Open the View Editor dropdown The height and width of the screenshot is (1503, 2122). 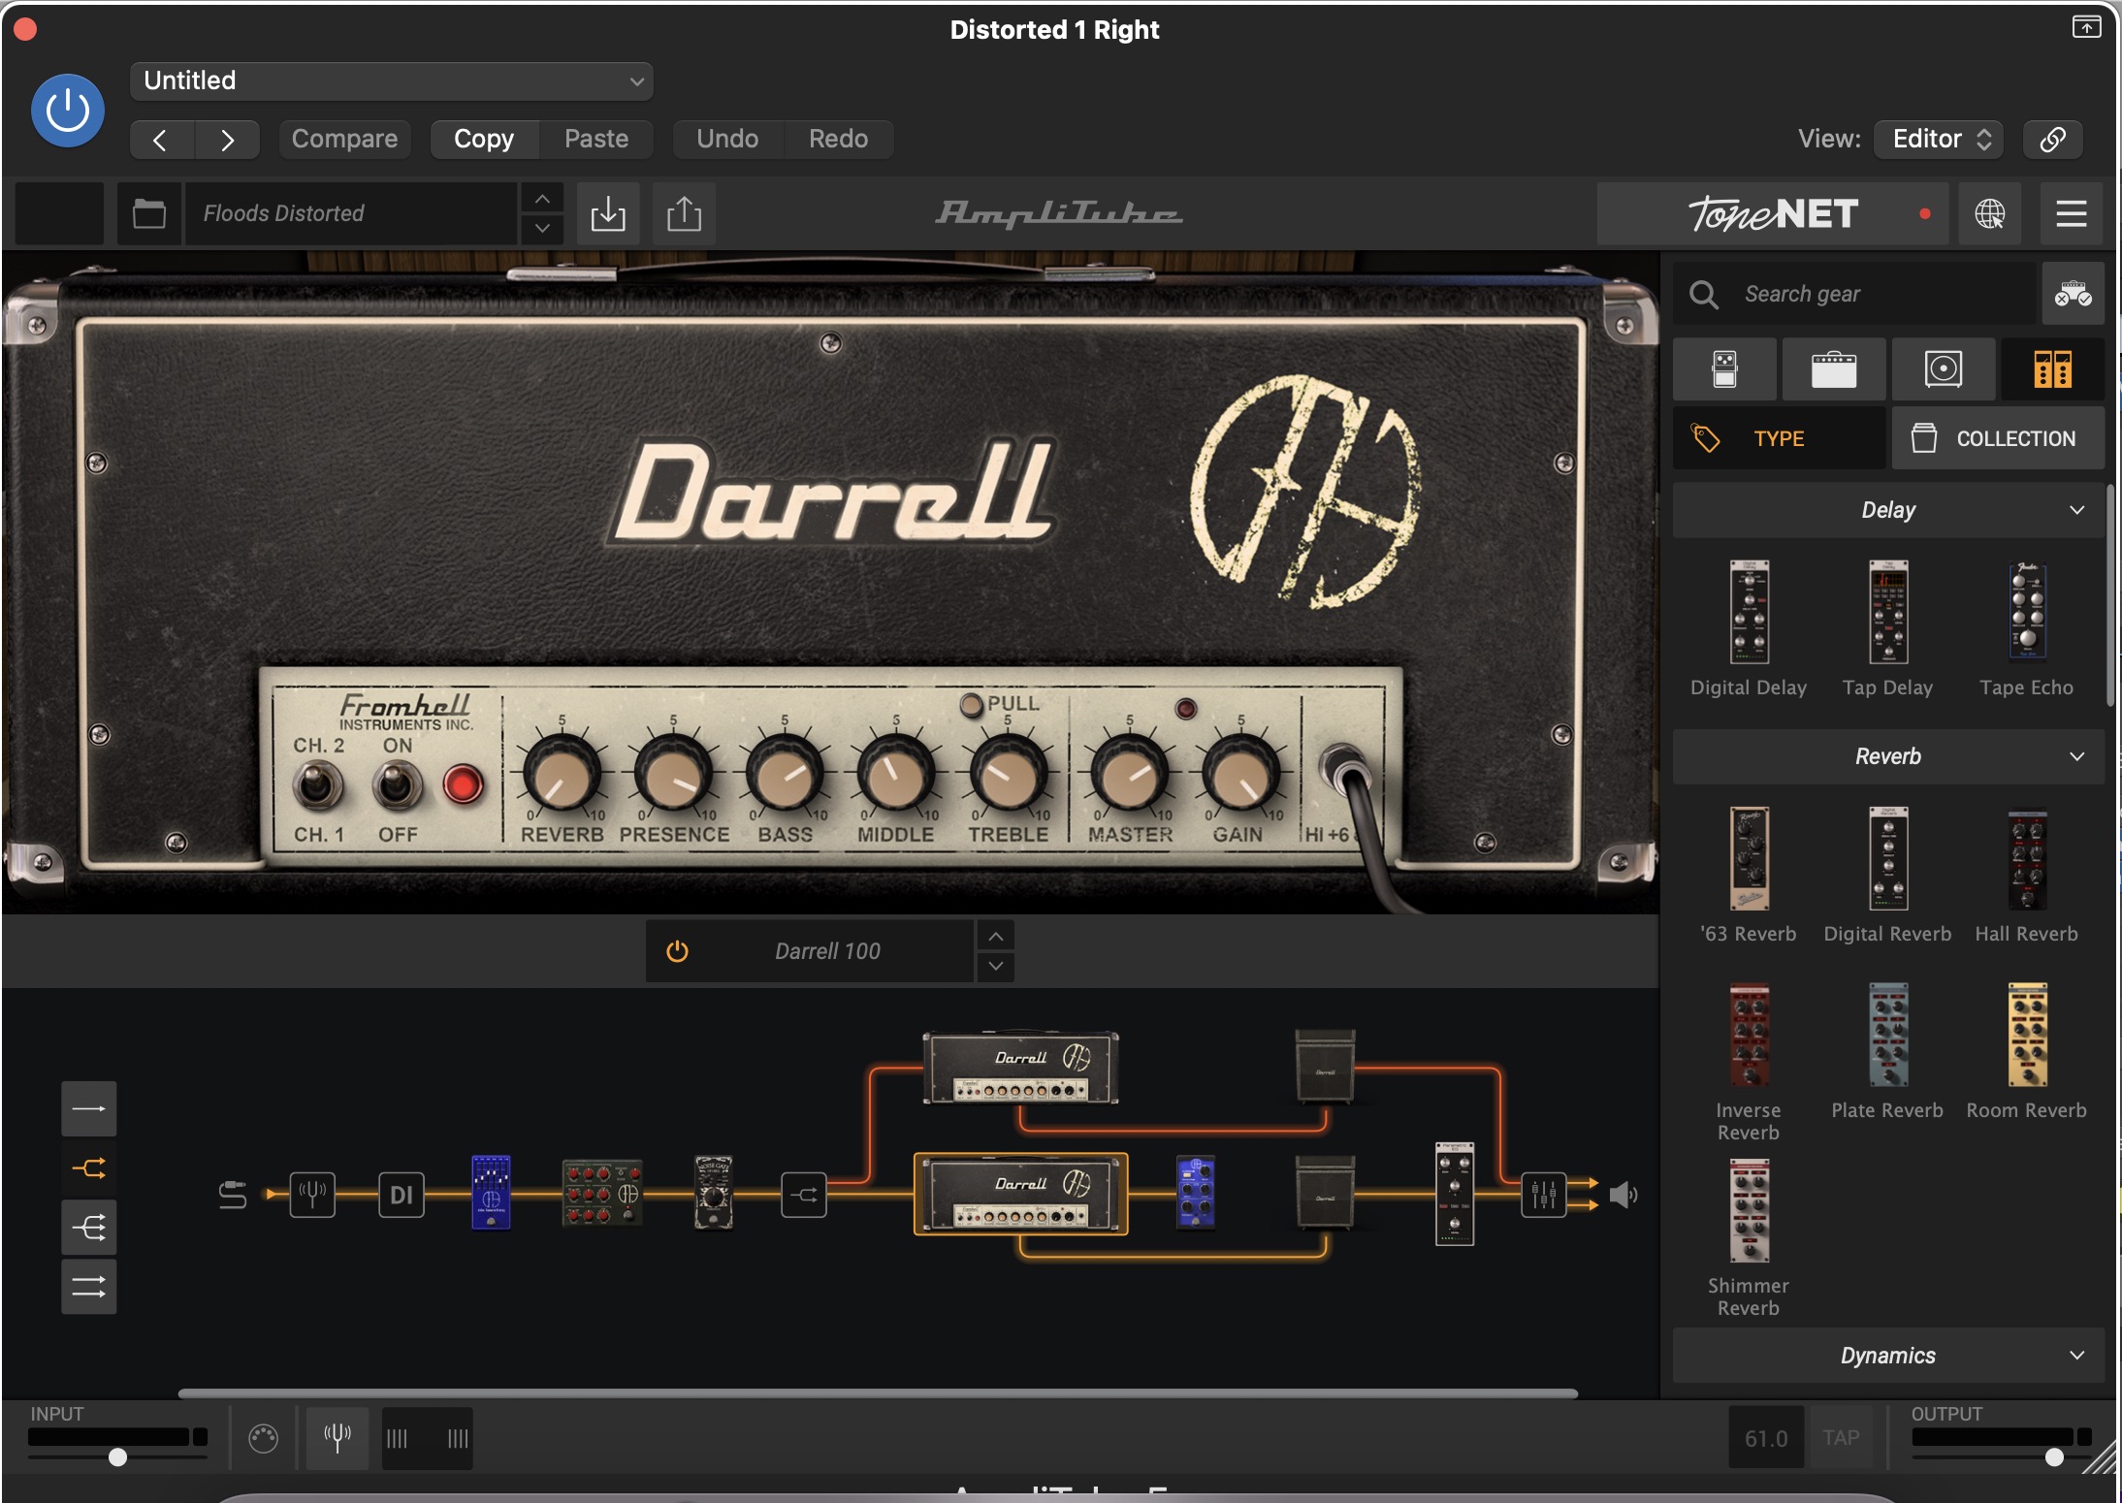coord(1939,140)
